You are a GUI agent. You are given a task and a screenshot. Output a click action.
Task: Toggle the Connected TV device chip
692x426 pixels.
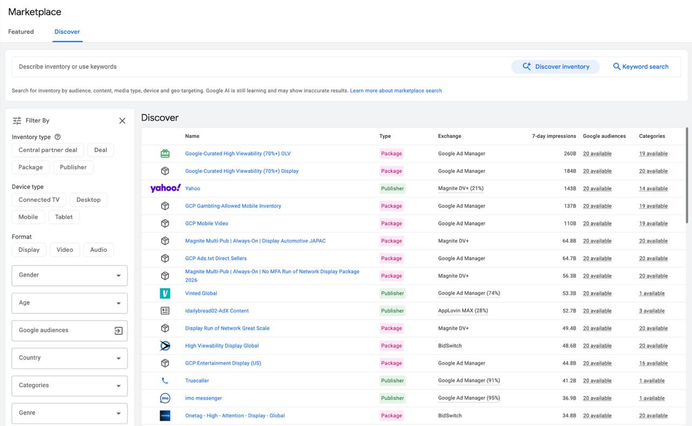39,200
